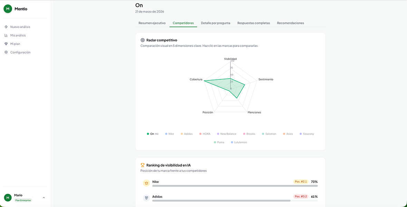Viewport: 407px width, 207px height.
Task: Click the Visibilidad radar axis label
Action: (x=230, y=59)
